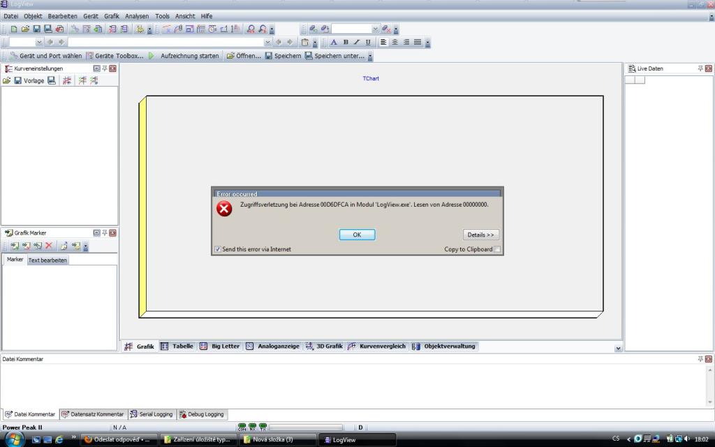The image size is (715, 447).
Task: Switch to the Text bearbeiten tab
Action: 47,260
